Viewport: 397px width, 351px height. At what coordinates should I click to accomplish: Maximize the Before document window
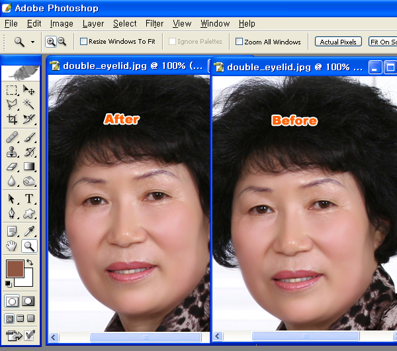pyautogui.click(x=390, y=68)
